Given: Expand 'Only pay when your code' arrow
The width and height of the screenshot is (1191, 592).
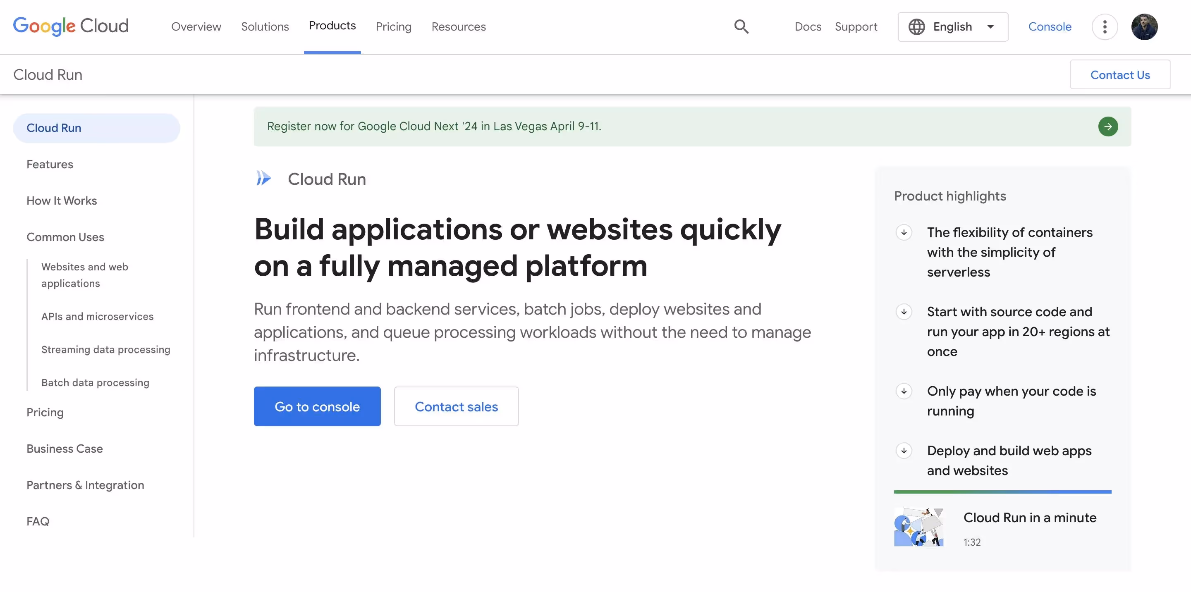Looking at the screenshot, I should coord(904,391).
